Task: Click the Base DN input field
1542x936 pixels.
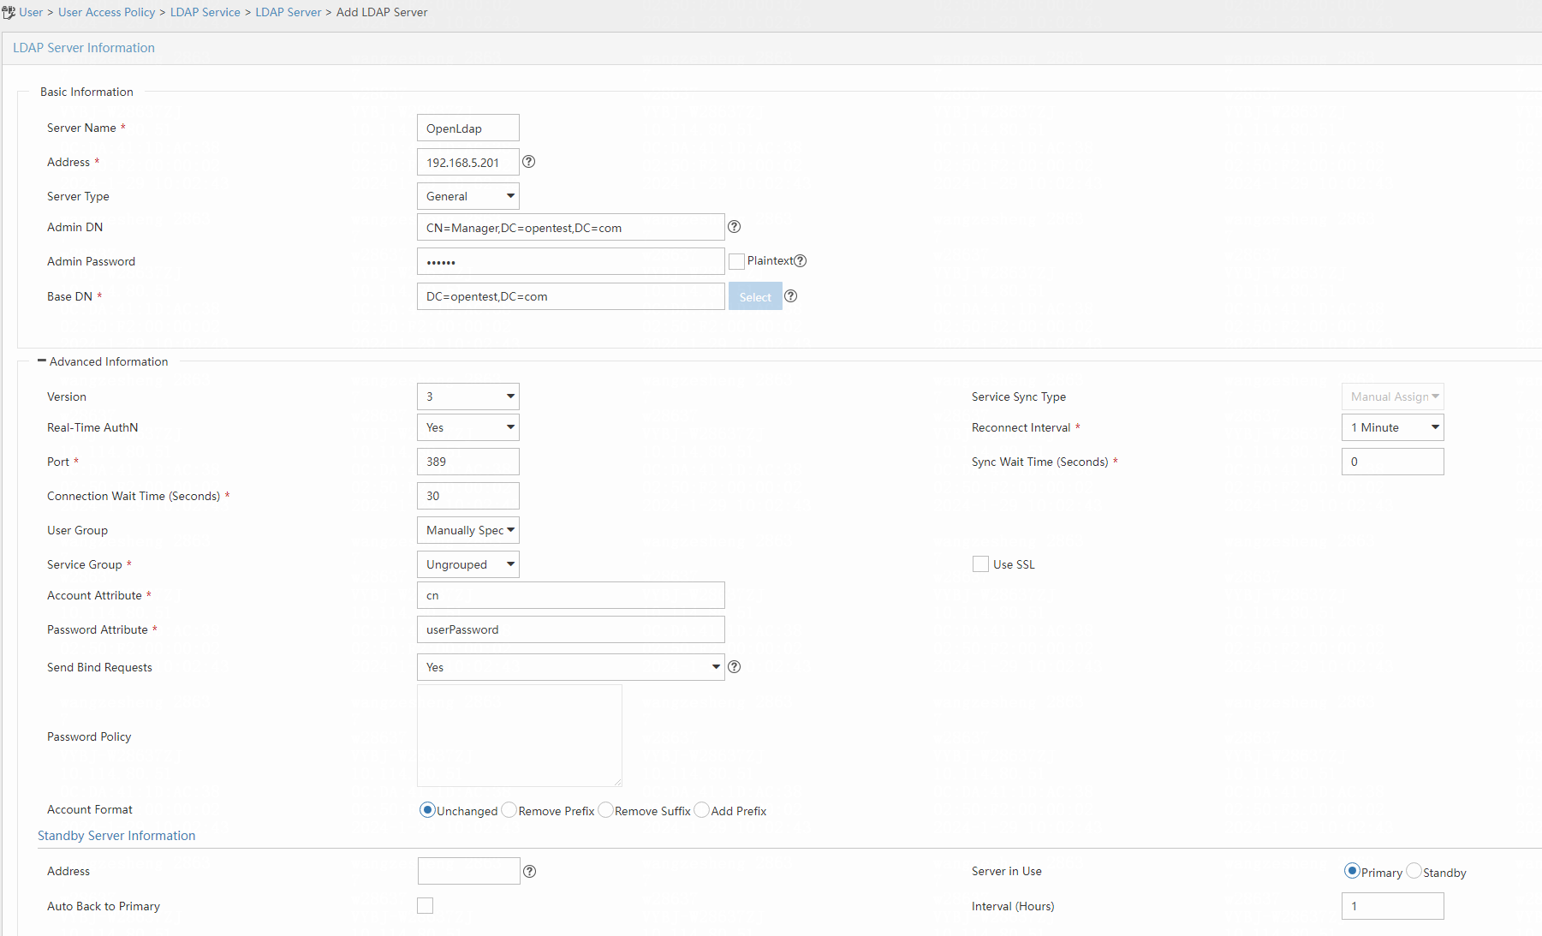Action: tap(571, 296)
